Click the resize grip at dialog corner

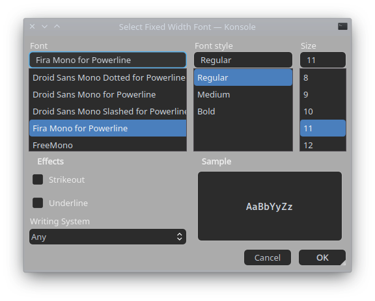pos(344,263)
